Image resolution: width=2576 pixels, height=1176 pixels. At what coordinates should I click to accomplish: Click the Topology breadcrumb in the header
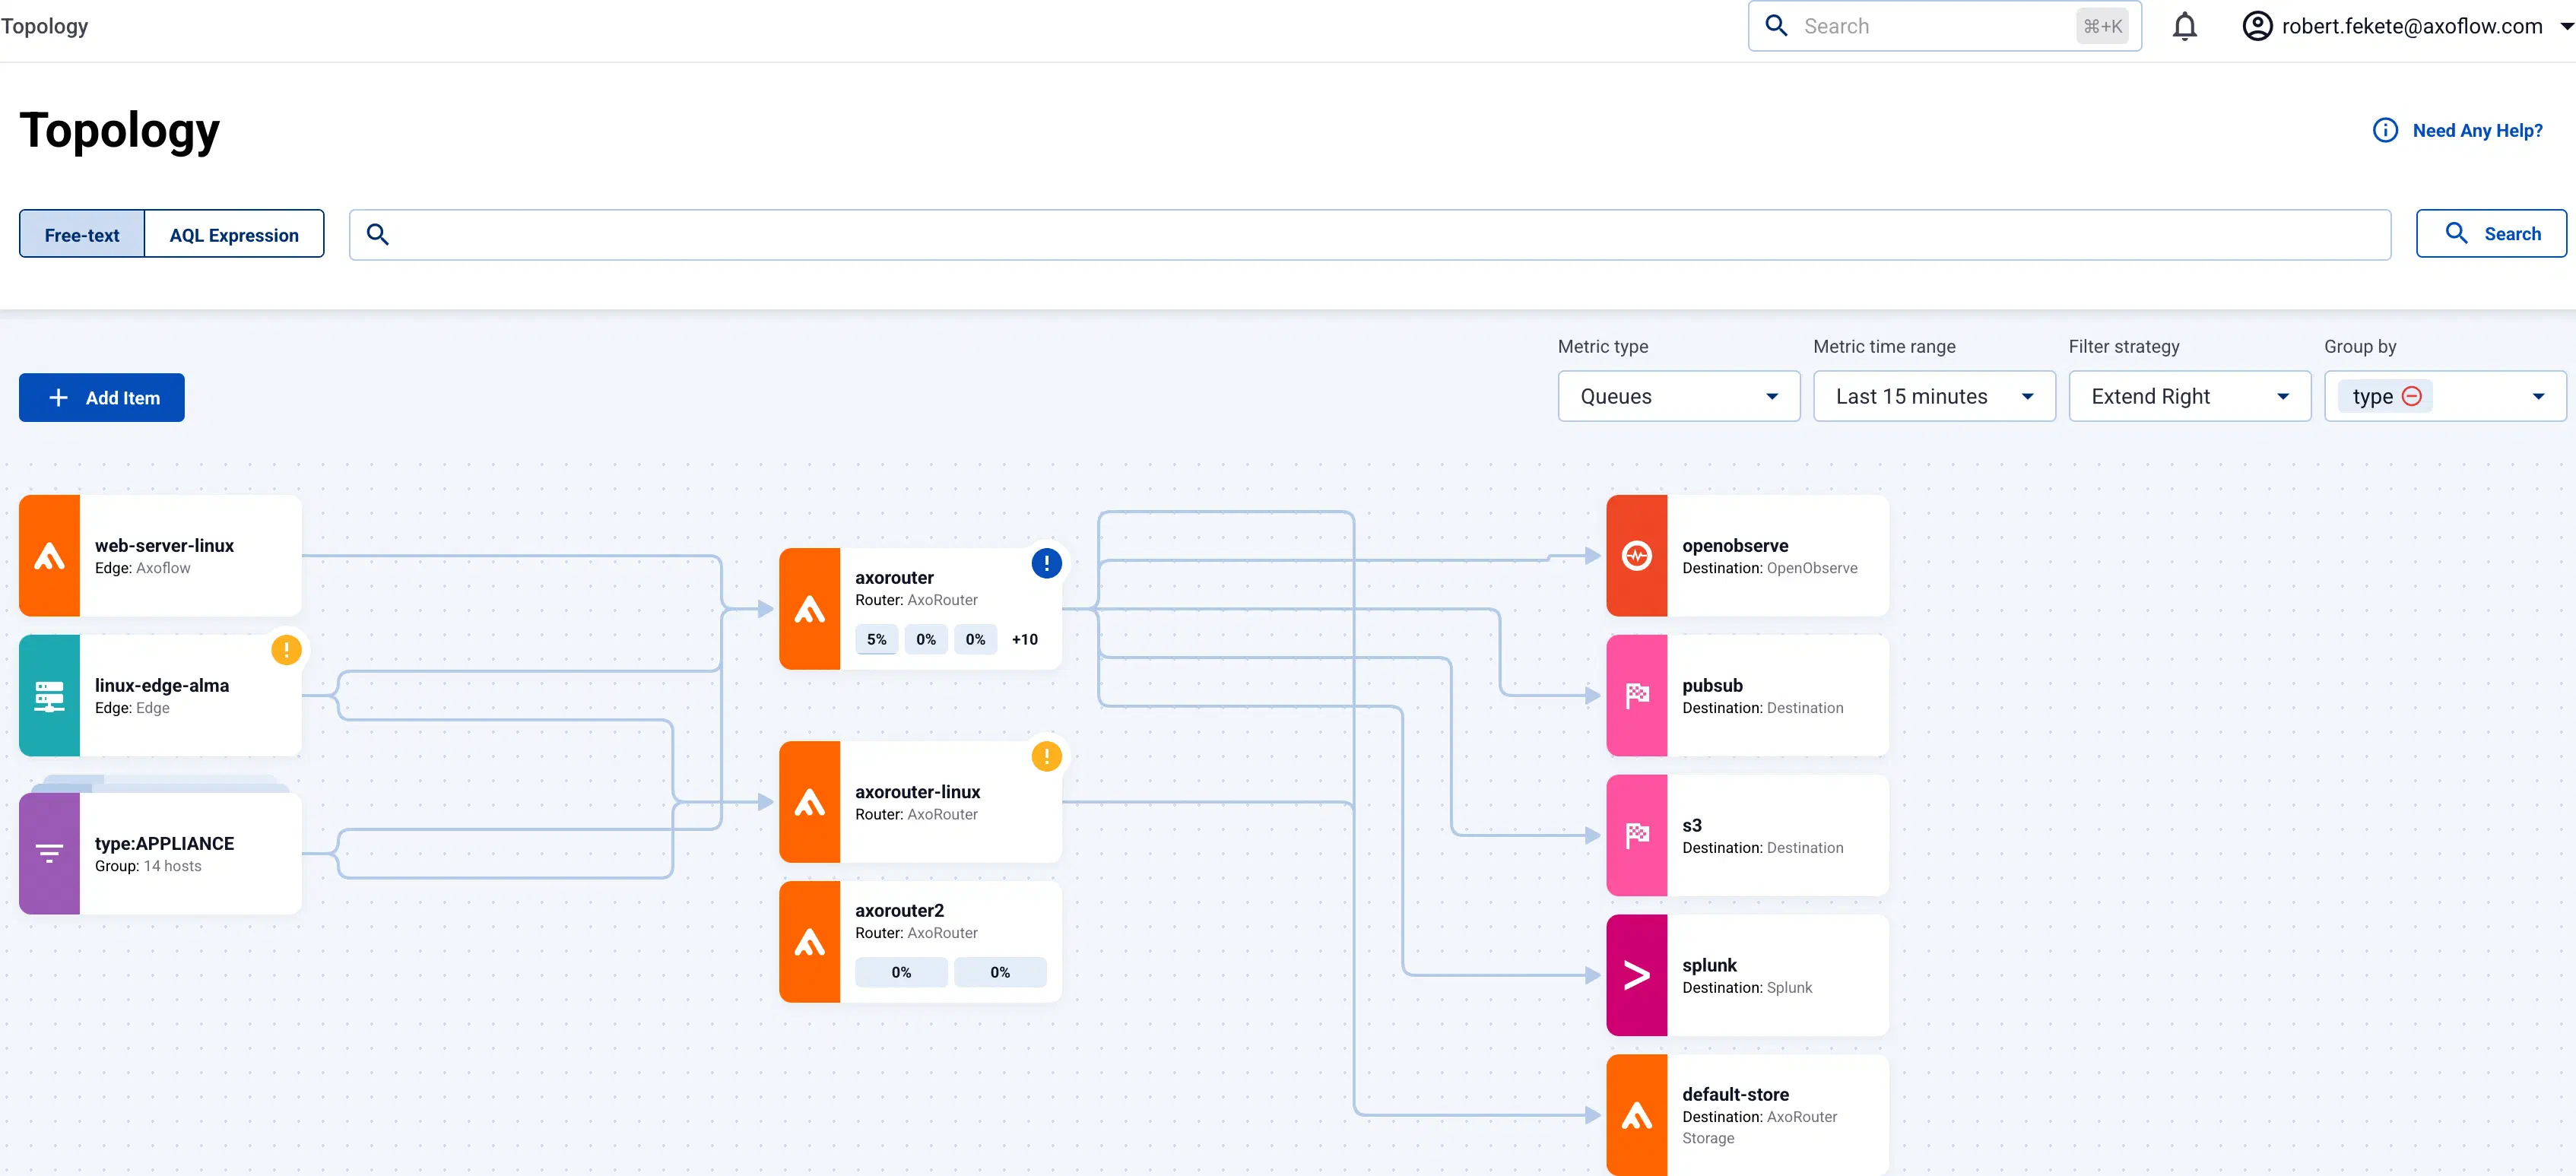[44, 26]
